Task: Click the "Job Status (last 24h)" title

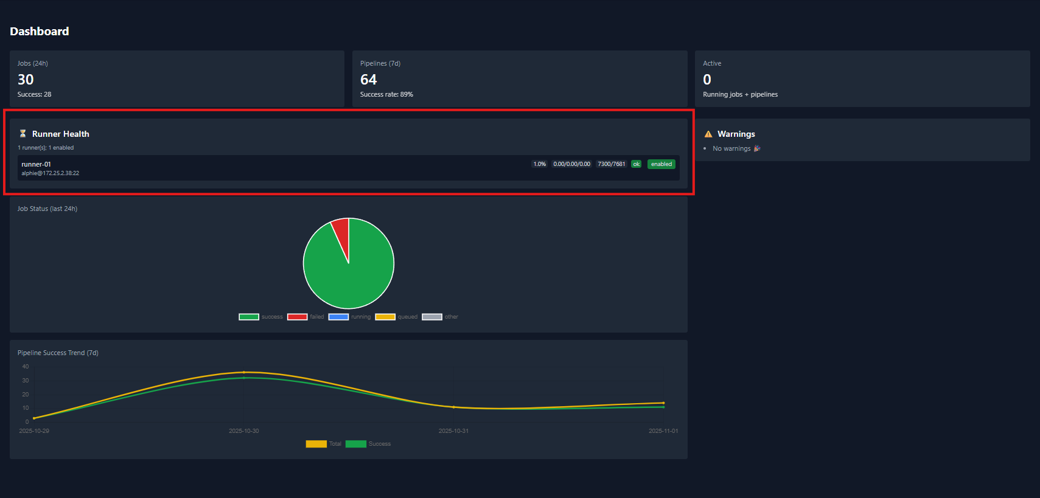Action: click(47, 209)
